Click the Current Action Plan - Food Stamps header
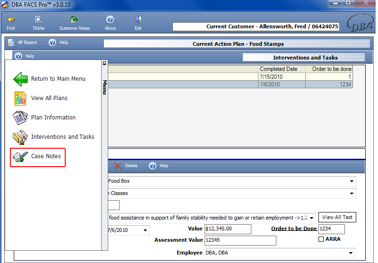 (237, 44)
